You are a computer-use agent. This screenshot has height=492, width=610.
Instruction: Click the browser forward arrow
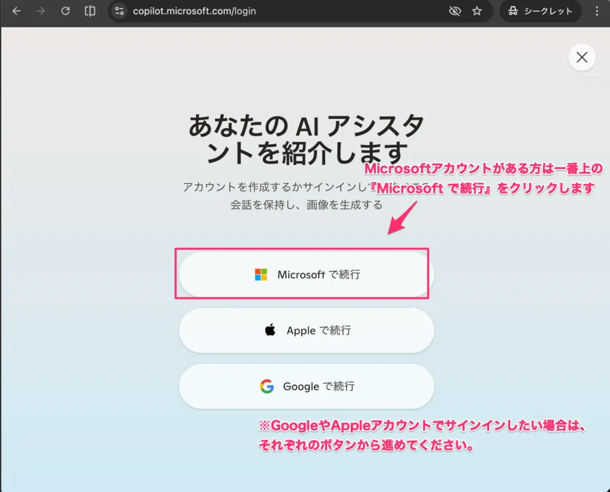41,11
